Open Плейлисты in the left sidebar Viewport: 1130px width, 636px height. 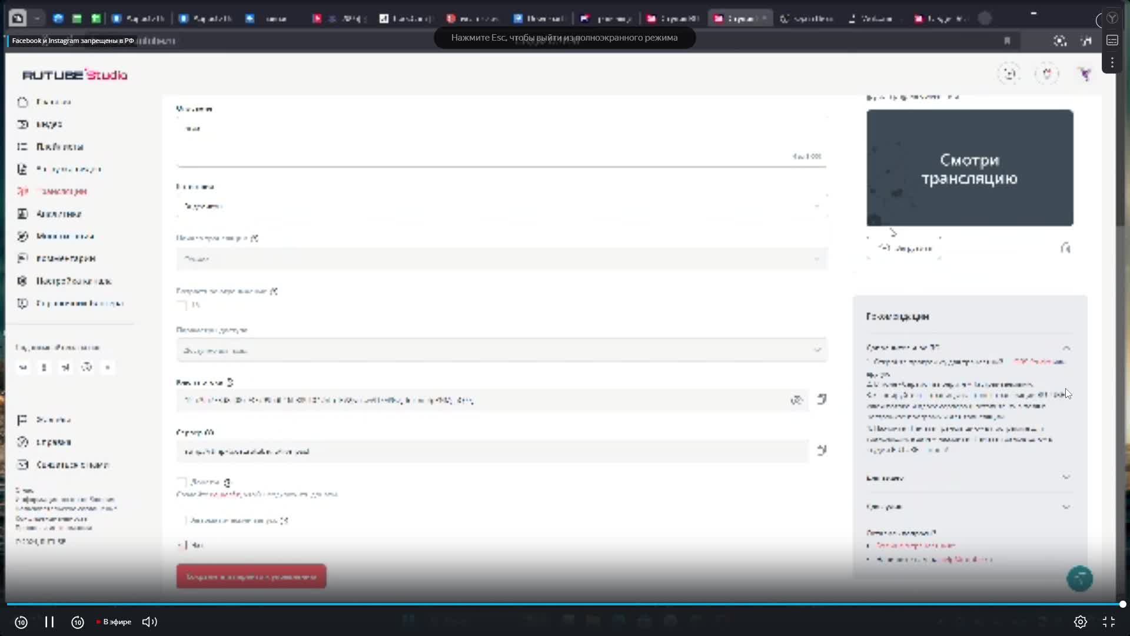pyautogui.click(x=59, y=147)
